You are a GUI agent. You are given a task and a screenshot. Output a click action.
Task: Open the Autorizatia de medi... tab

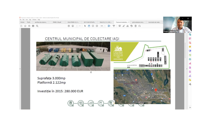pos(154,22)
